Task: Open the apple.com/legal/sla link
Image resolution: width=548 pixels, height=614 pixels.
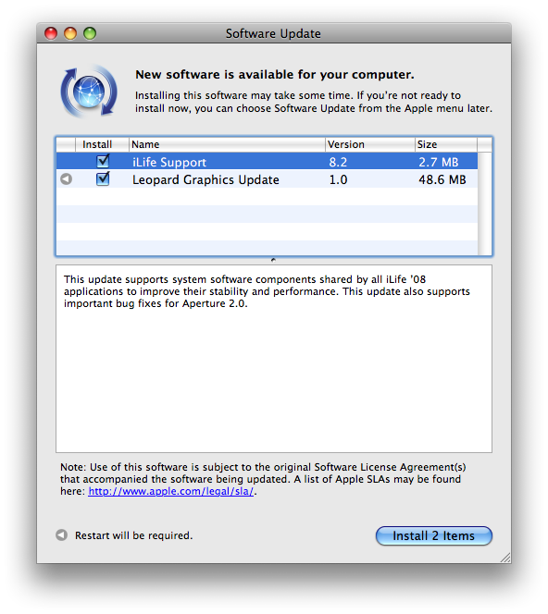Action: click(171, 491)
